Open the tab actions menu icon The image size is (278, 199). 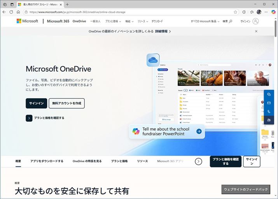(12, 4)
